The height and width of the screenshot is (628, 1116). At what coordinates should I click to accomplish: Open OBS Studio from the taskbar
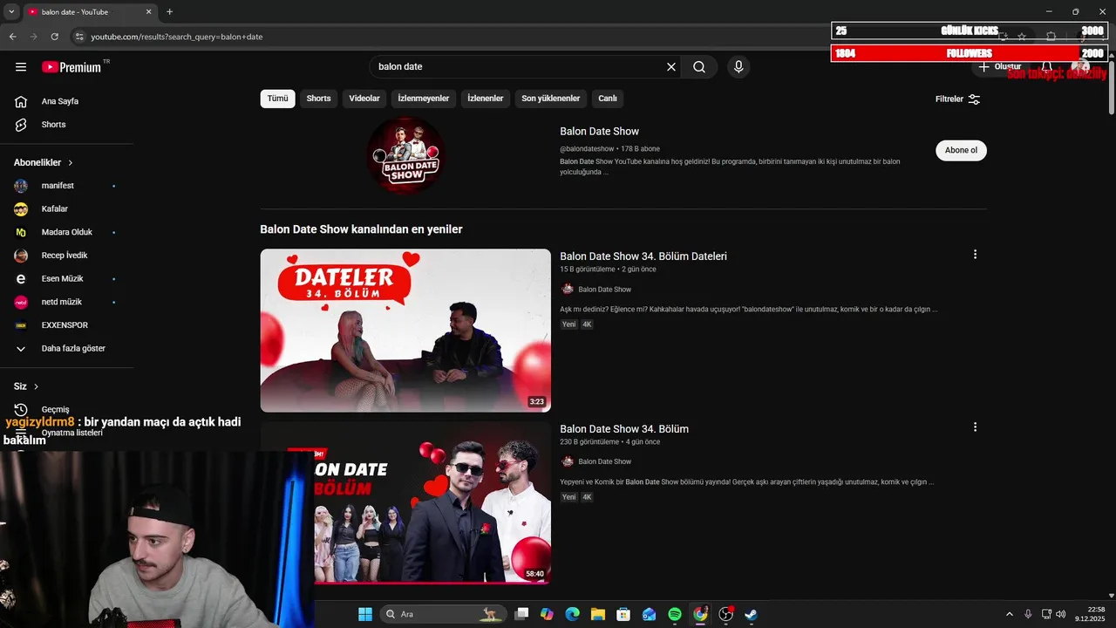725,614
